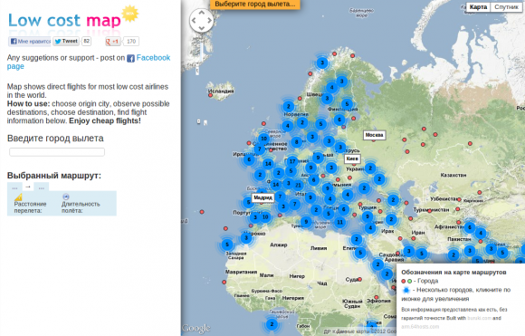Pan the map up with the arrow
Image resolution: width=525 pixels, height=336 pixels.
click(x=201, y=13)
